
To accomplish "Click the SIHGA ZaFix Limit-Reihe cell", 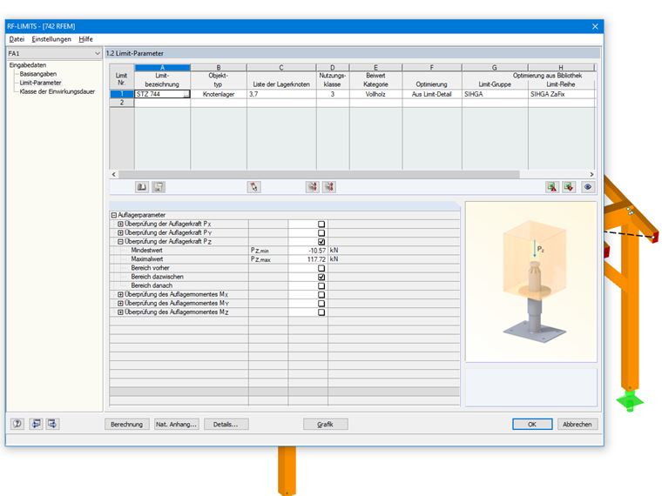I will coord(561,95).
